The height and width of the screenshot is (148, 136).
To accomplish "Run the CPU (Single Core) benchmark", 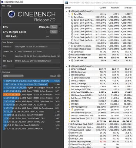I will tap(54, 32).
